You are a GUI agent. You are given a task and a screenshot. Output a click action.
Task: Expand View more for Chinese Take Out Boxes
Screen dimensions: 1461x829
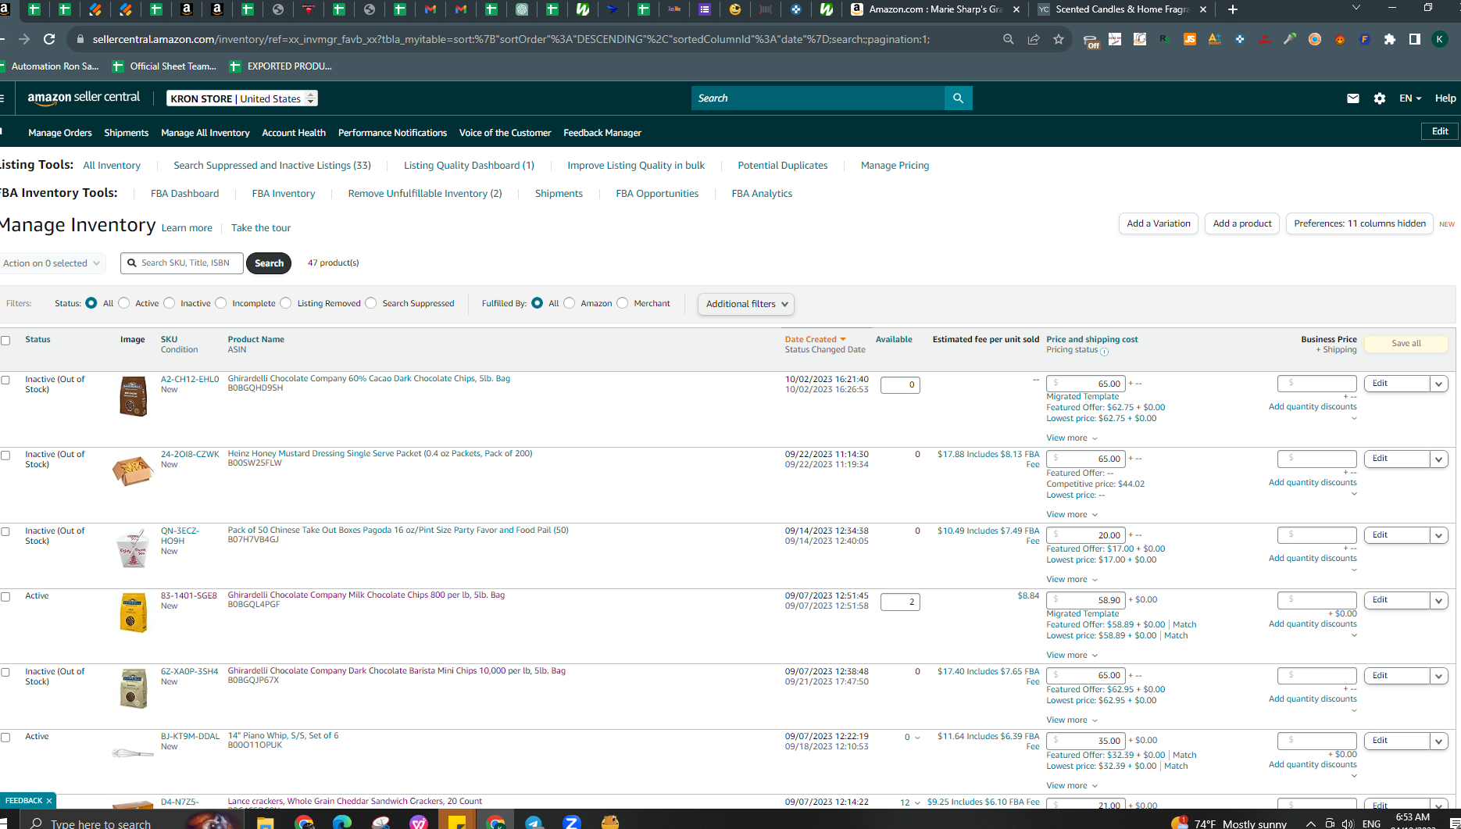pyautogui.click(x=1072, y=579)
